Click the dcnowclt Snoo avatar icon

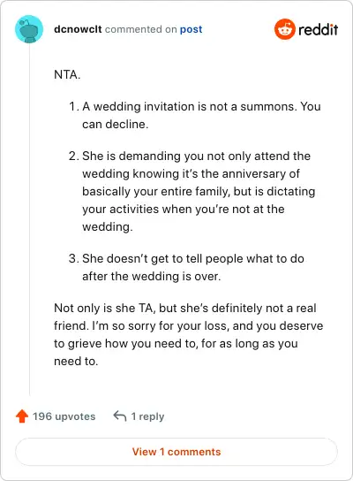[x=29, y=29]
